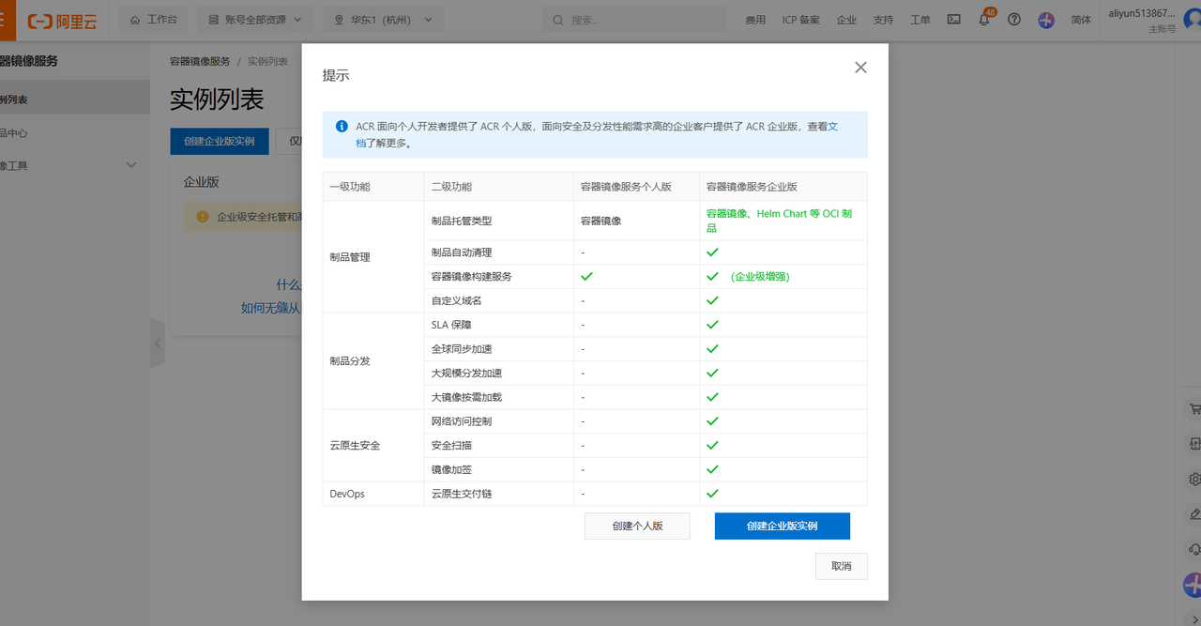Click the blue 创建企业版实例 button in the dialog
Image resolution: width=1201 pixels, height=626 pixels.
coord(782,526)
